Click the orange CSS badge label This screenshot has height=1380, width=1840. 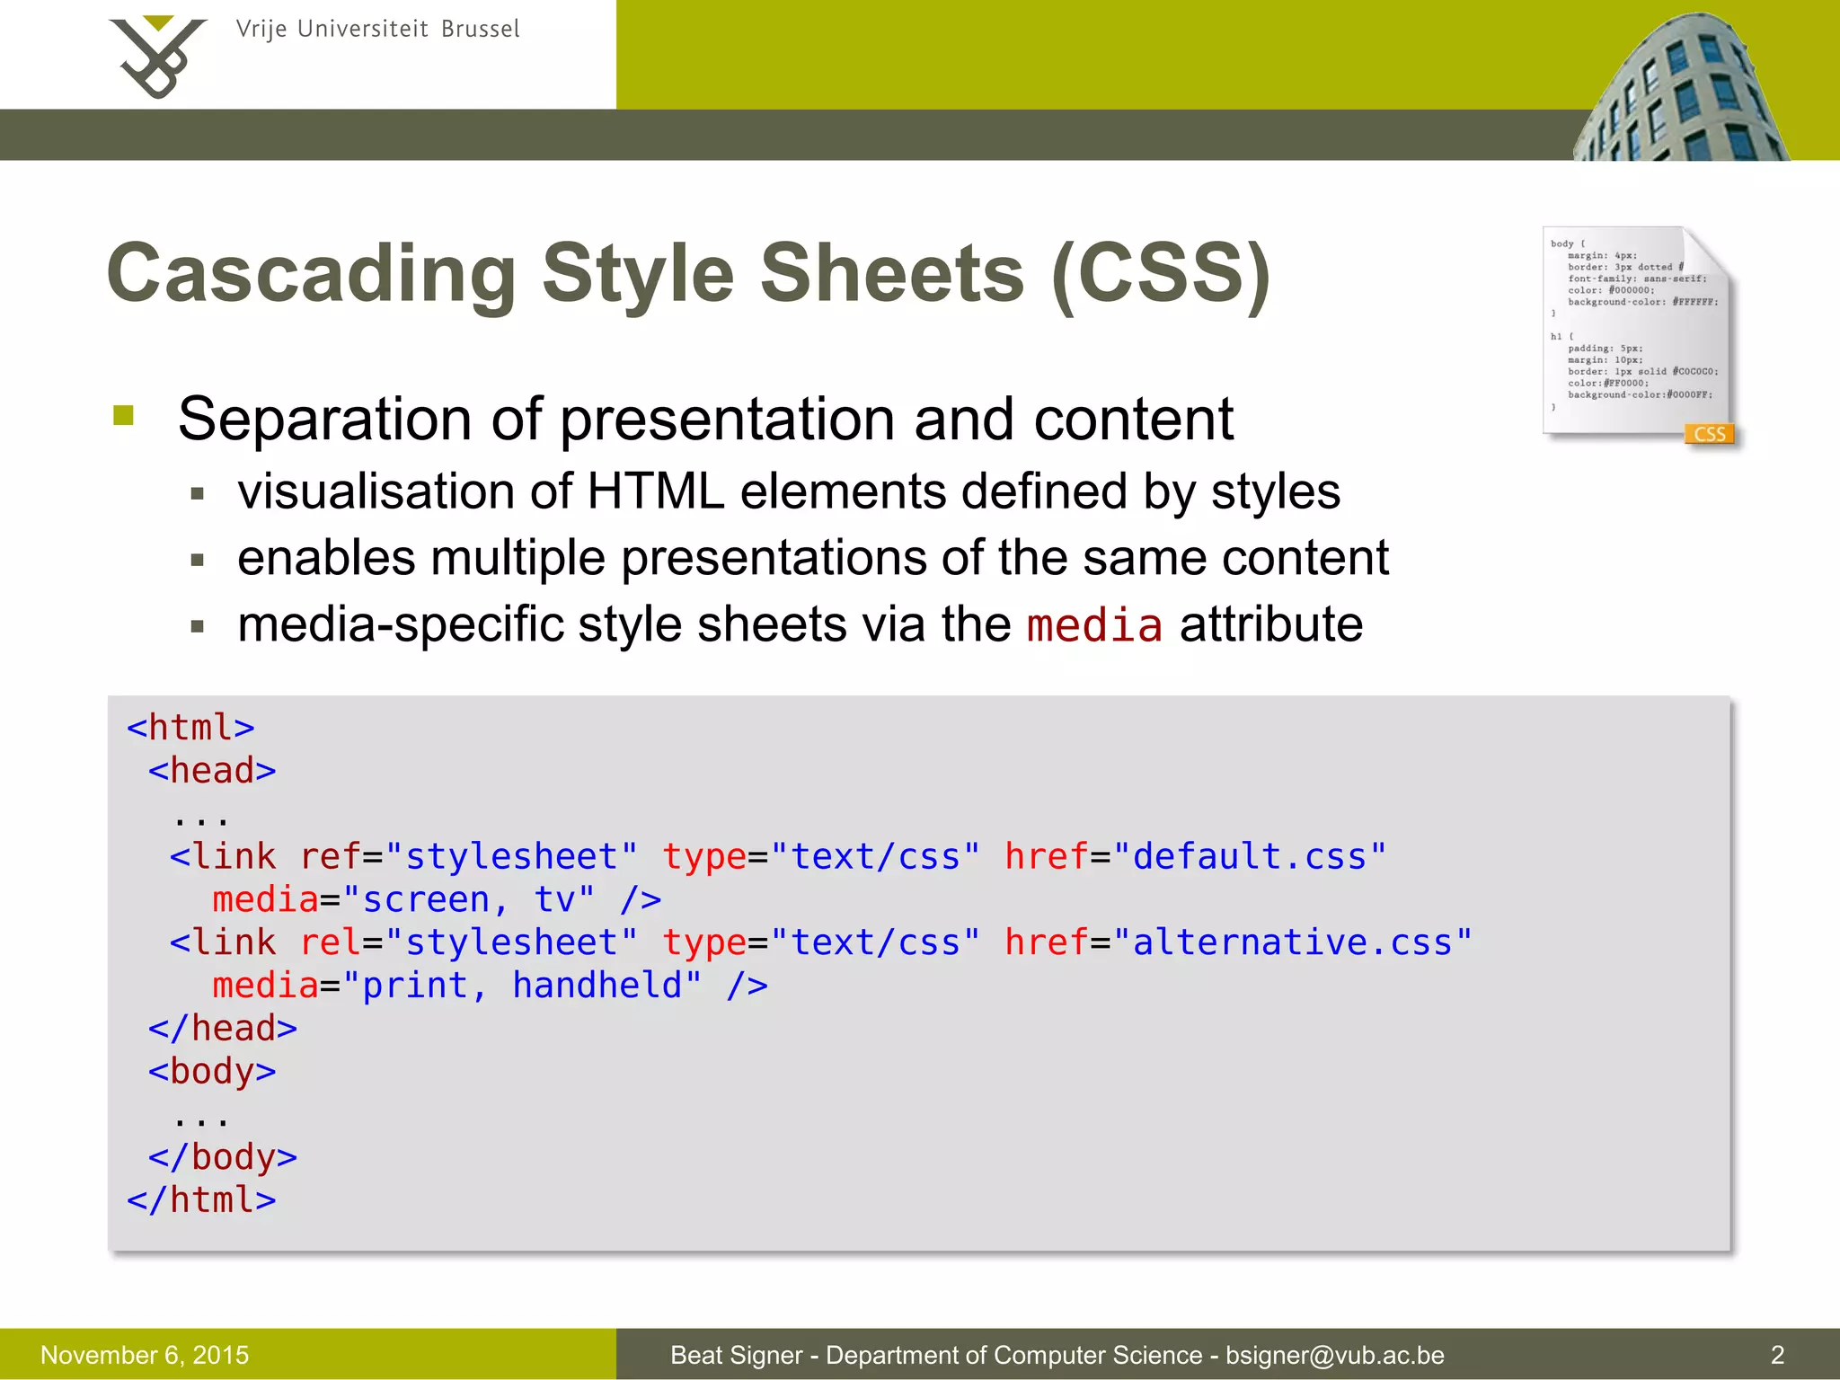click(x=1709, y=434)
